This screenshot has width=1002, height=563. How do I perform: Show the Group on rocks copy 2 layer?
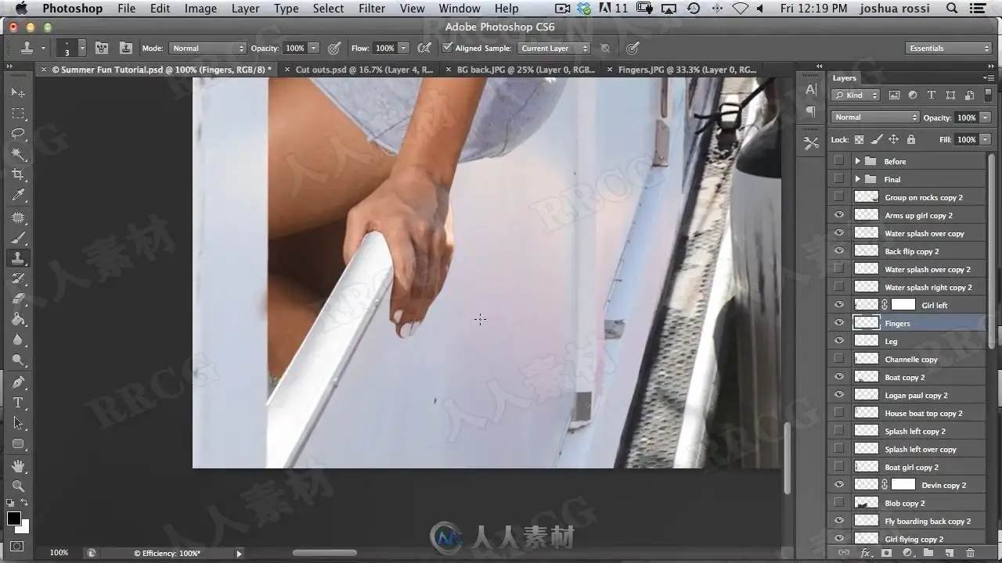(839, 197)
